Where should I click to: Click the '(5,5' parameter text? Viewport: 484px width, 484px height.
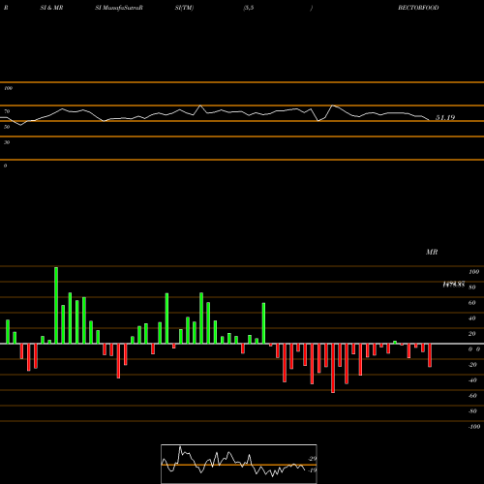click(249, 8)
